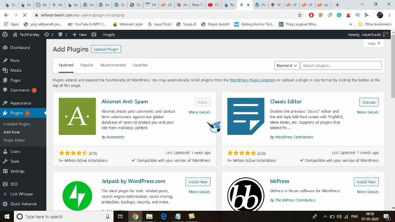Open the Windows Start menu
The width and height of the screenshot is (395, 222).
(x=7, y=216)
